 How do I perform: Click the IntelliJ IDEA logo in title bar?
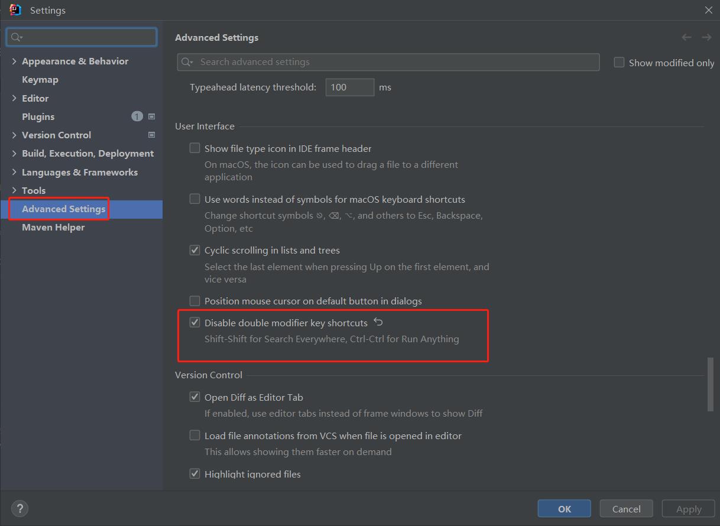coord(15,10)
